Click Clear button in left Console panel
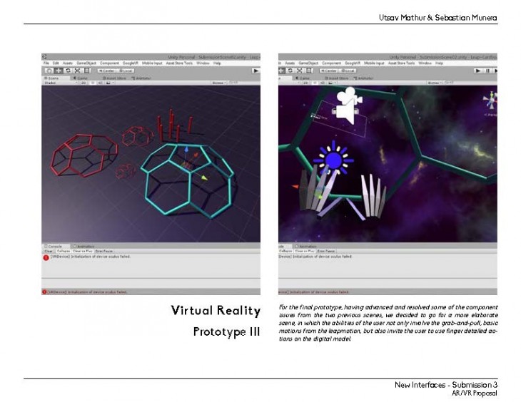The height and width of the screenshot is (402, 521). [x=49, y=251]
